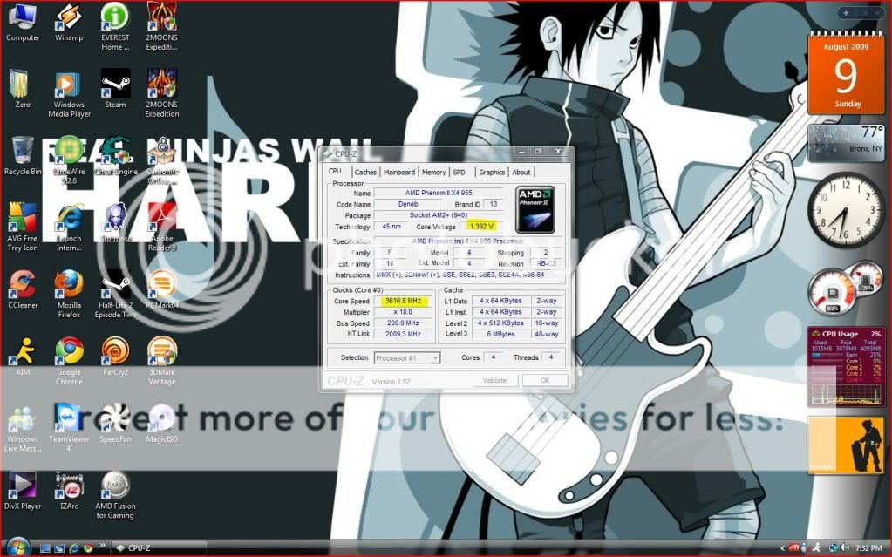Show hidden system tray icons arrow

coord(781,548)
